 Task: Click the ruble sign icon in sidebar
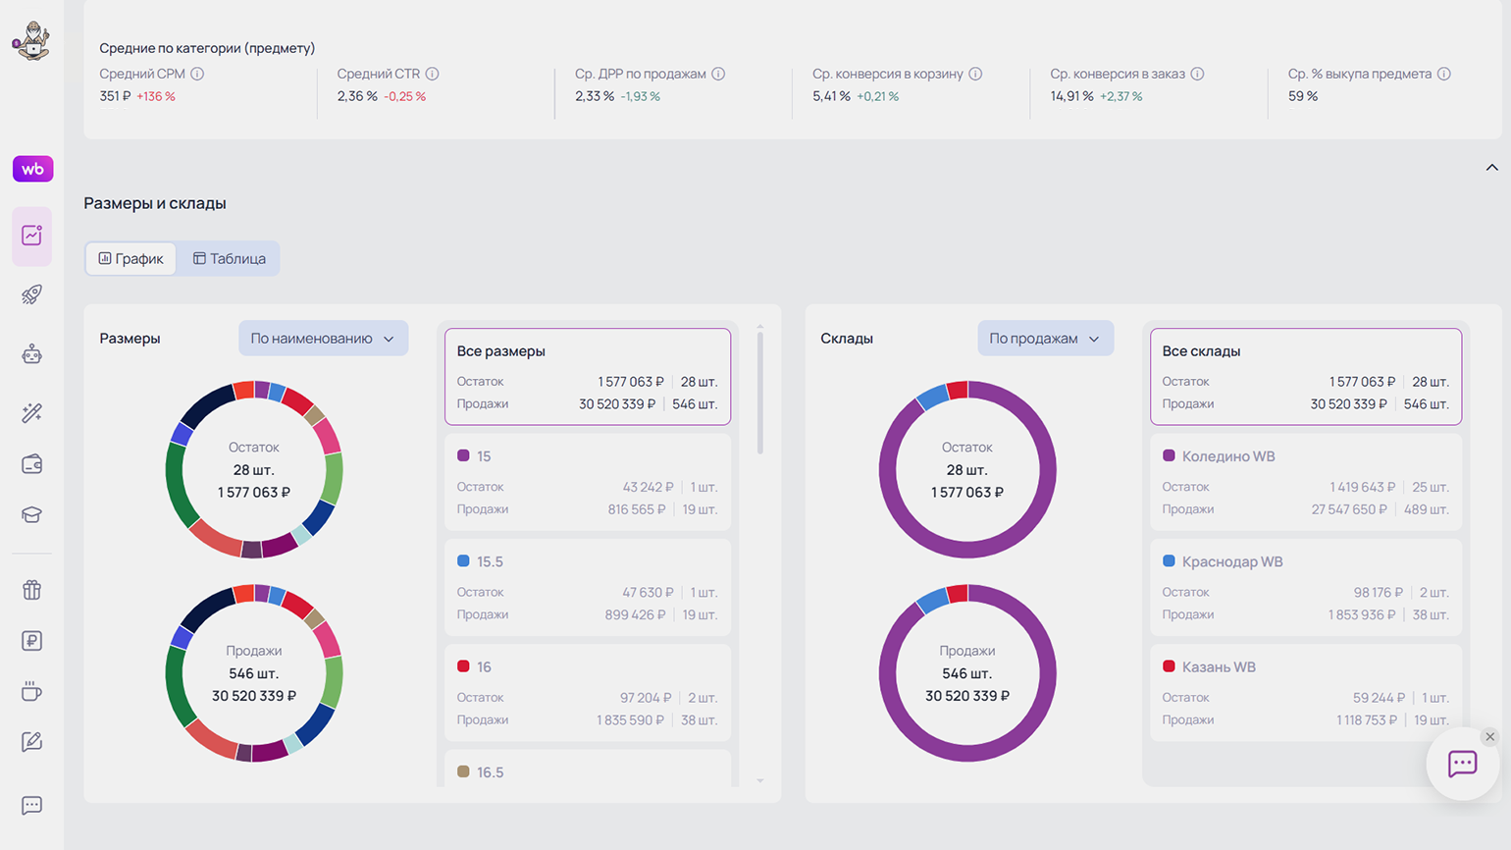click(x=31, y=641)
